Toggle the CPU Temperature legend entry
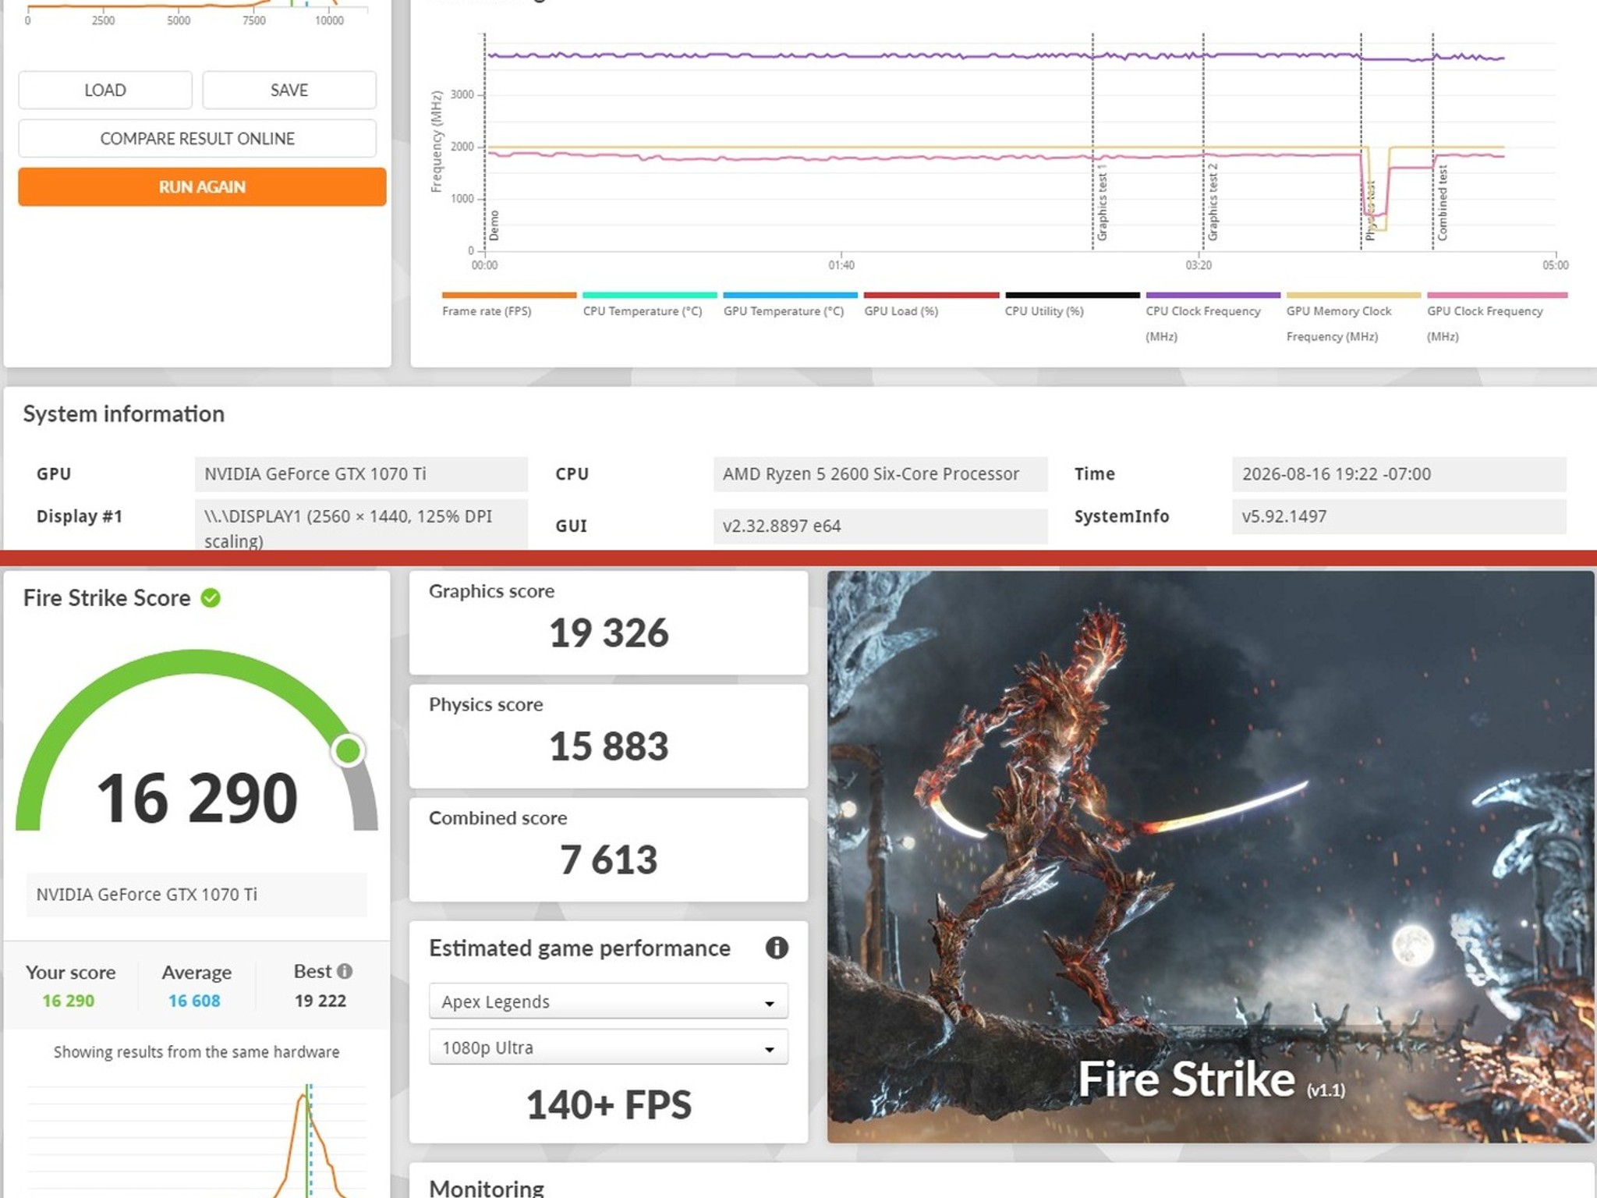This screenshot has height=1198, width=1597. [x=649, y=306]
